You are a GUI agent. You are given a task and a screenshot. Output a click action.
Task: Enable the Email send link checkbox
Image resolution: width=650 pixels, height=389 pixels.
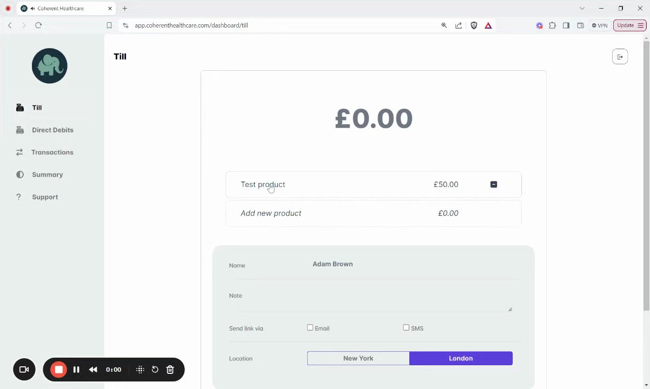click(310, 327)
